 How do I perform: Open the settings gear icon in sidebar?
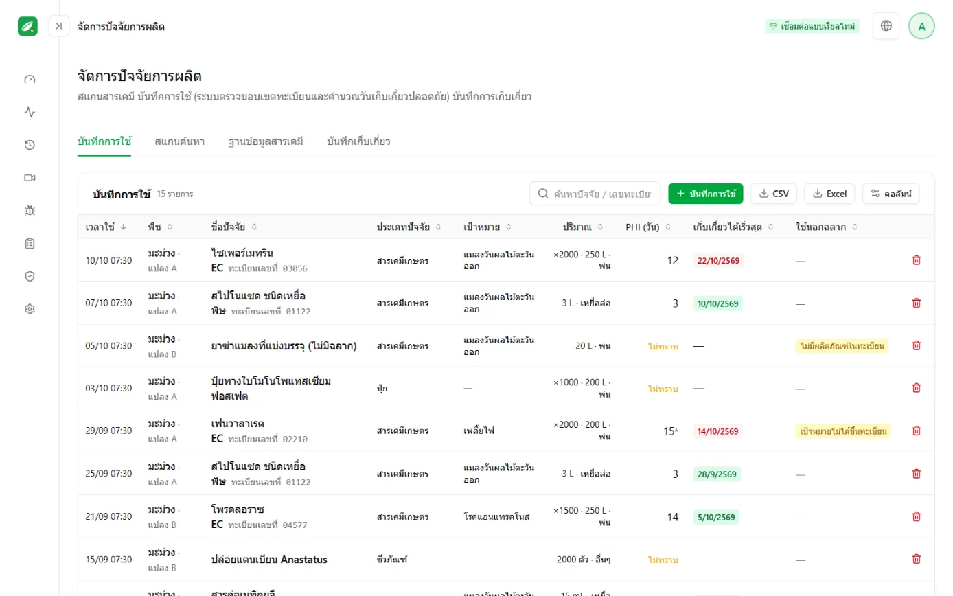30,309
